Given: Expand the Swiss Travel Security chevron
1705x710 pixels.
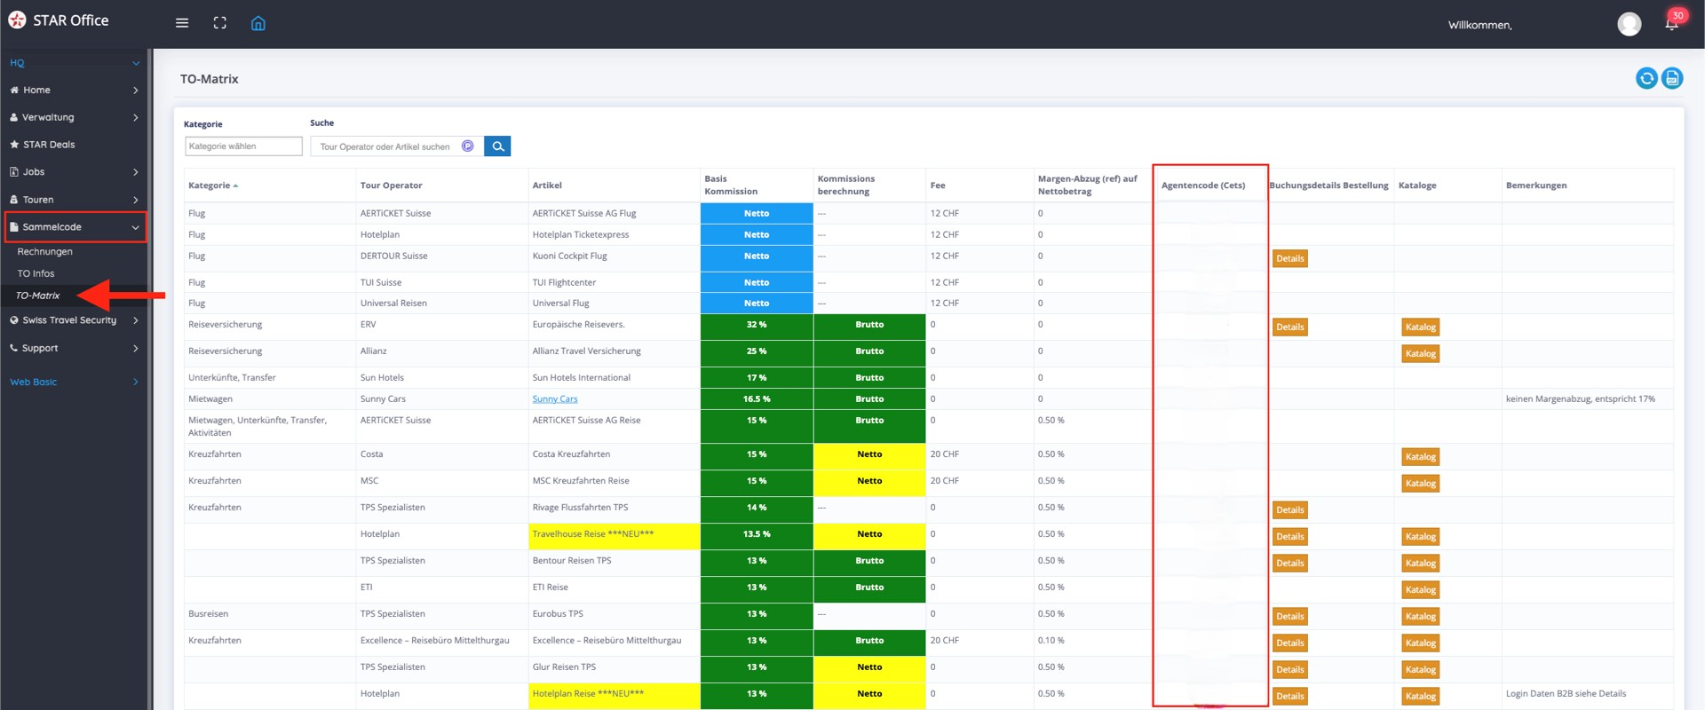Looking at the screenshot, I should (x=136, y=320).
